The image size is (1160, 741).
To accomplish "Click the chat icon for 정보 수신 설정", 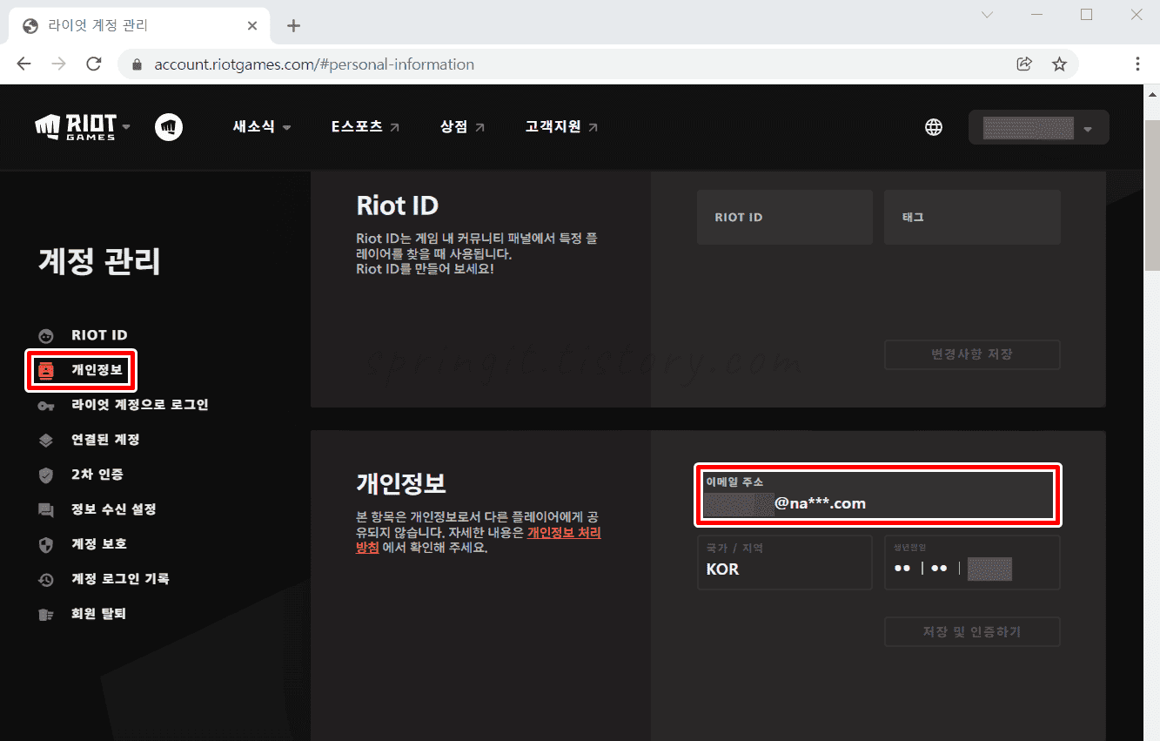I will pyautogui.click(x=46, y=510).
